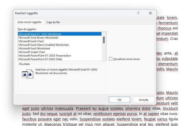Enable Visualizza come icona checkbox
The height and width of the screenshot is (126, 192).
click(x=110, y=59)
